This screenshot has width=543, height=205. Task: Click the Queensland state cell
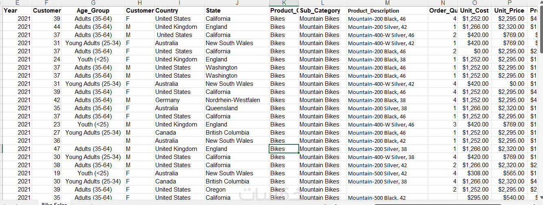(x=222, y=108)
